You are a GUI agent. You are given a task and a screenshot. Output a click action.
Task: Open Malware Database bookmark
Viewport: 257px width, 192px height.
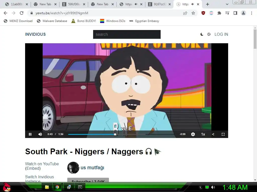pos(52,21)
